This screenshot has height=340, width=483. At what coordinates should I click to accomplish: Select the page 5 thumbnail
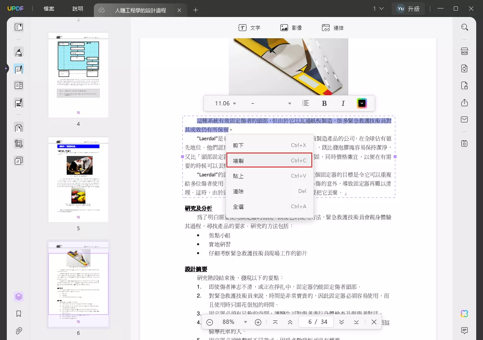click(x=78, y=178)
